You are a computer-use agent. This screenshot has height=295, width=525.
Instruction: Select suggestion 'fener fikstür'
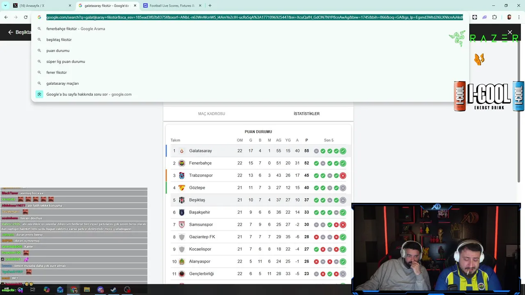[250, 73]
